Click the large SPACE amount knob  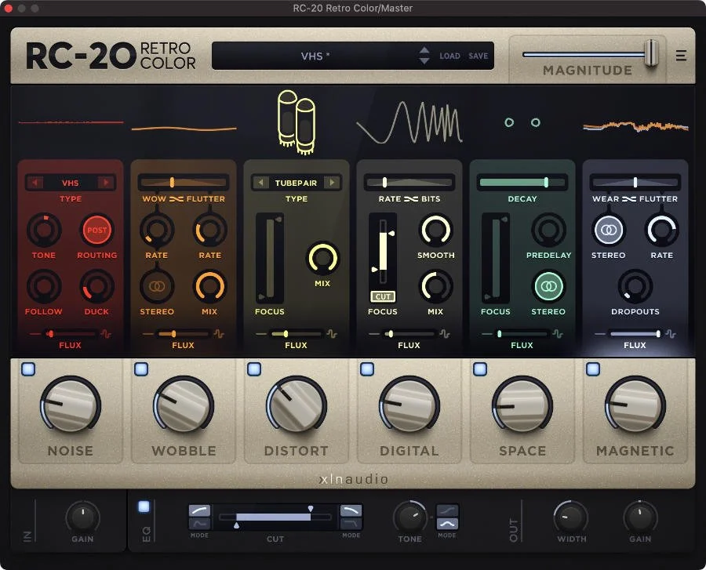click(522, 405)
